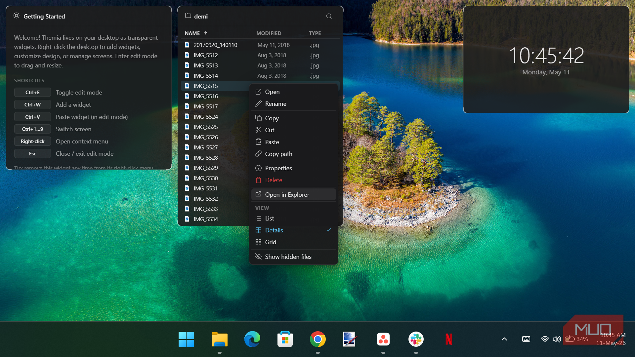Switch the view to List

[x=294, y=218]
